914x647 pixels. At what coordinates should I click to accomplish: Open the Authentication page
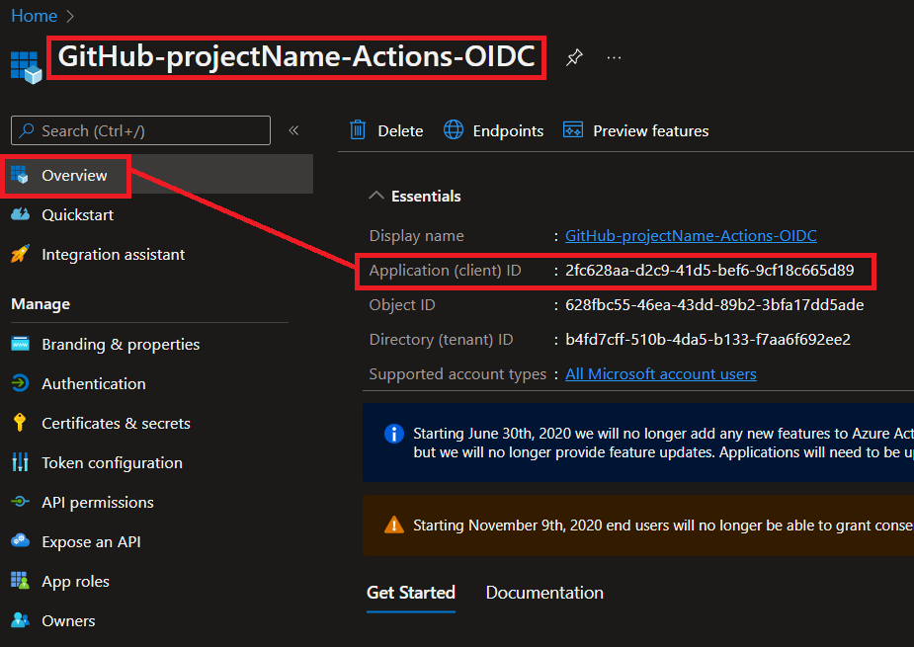94,384
